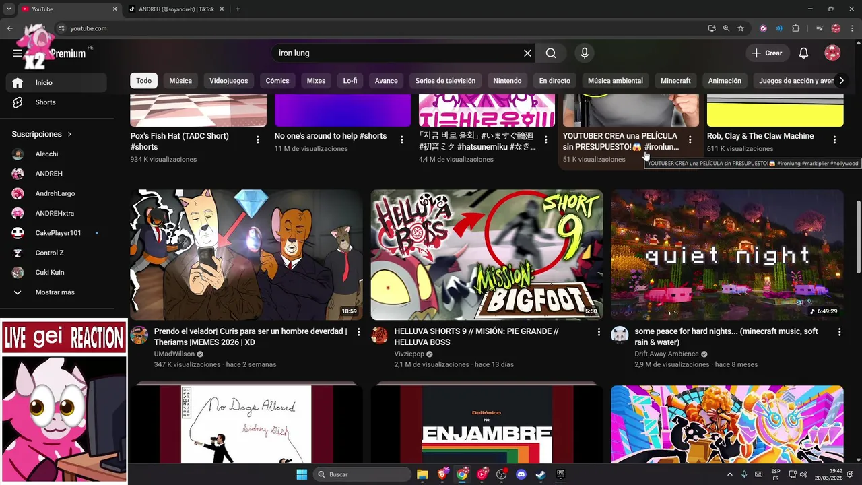Open options for Rob, Clay & The Claw Machine
Image resolution: width=862 pixels, height=485 pixels.
(x=834, y=140)
